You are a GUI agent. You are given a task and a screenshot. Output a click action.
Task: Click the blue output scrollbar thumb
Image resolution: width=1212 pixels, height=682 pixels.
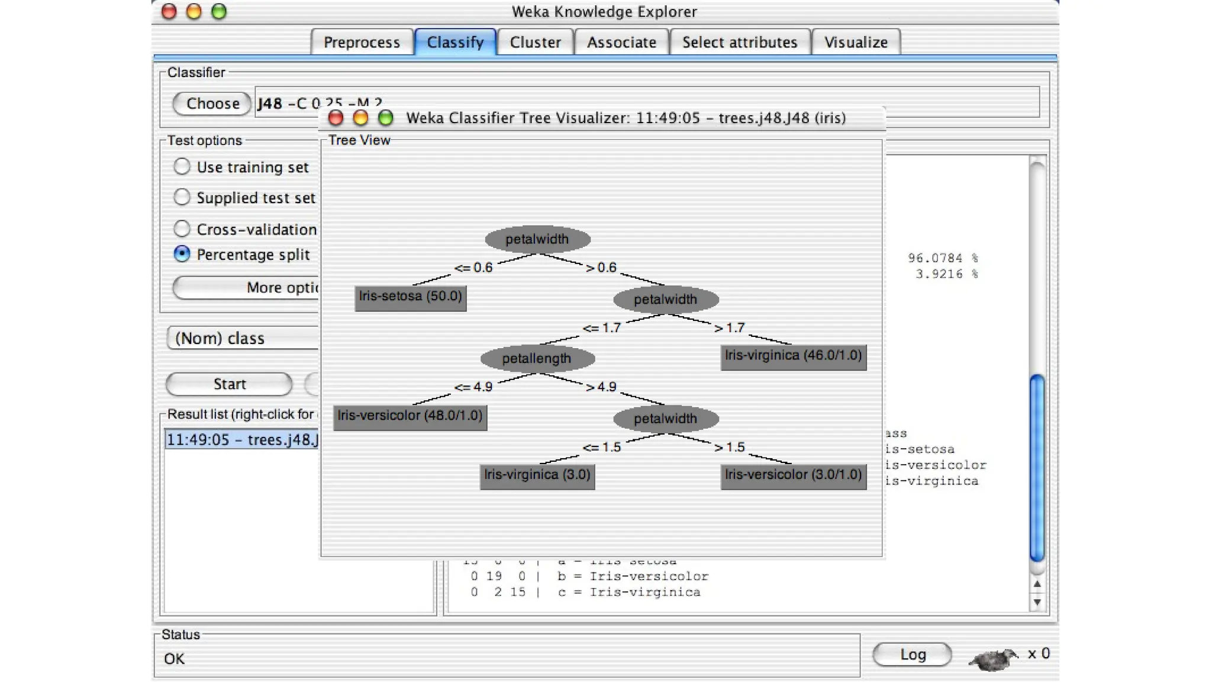(x=1036, y=468)
